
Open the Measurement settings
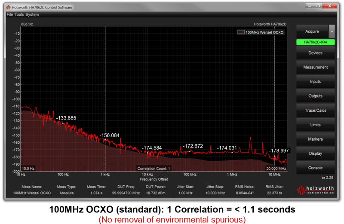point(315,67)
